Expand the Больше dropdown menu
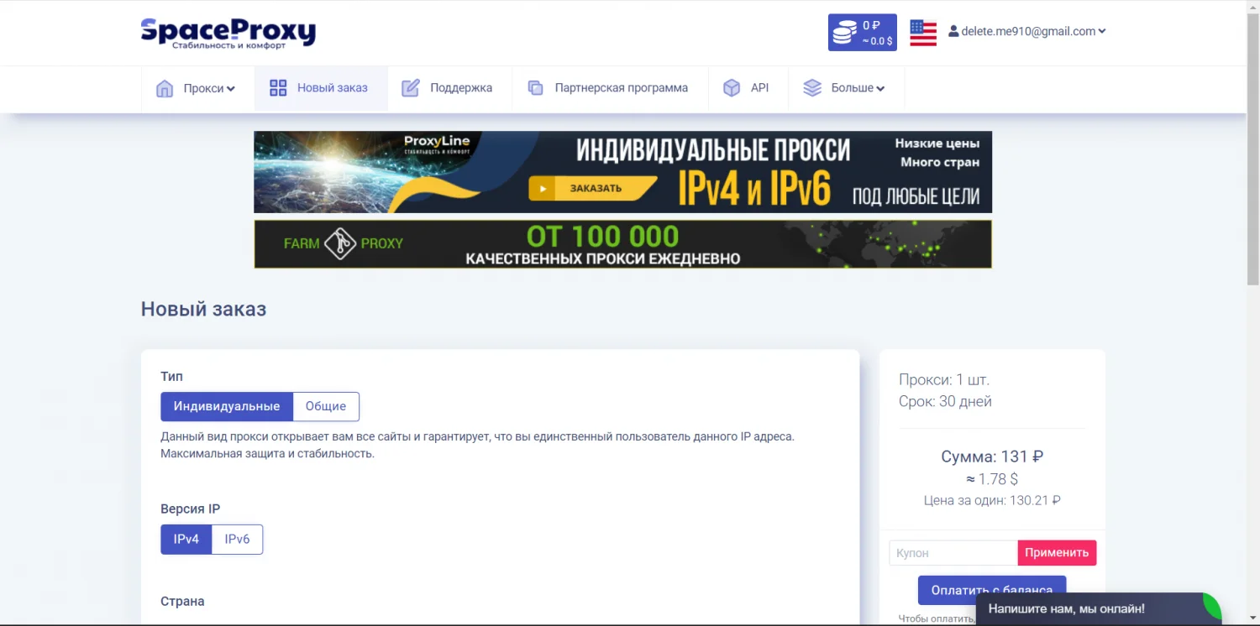This screenshot has height=626, width=1260. tap(858, 88)
